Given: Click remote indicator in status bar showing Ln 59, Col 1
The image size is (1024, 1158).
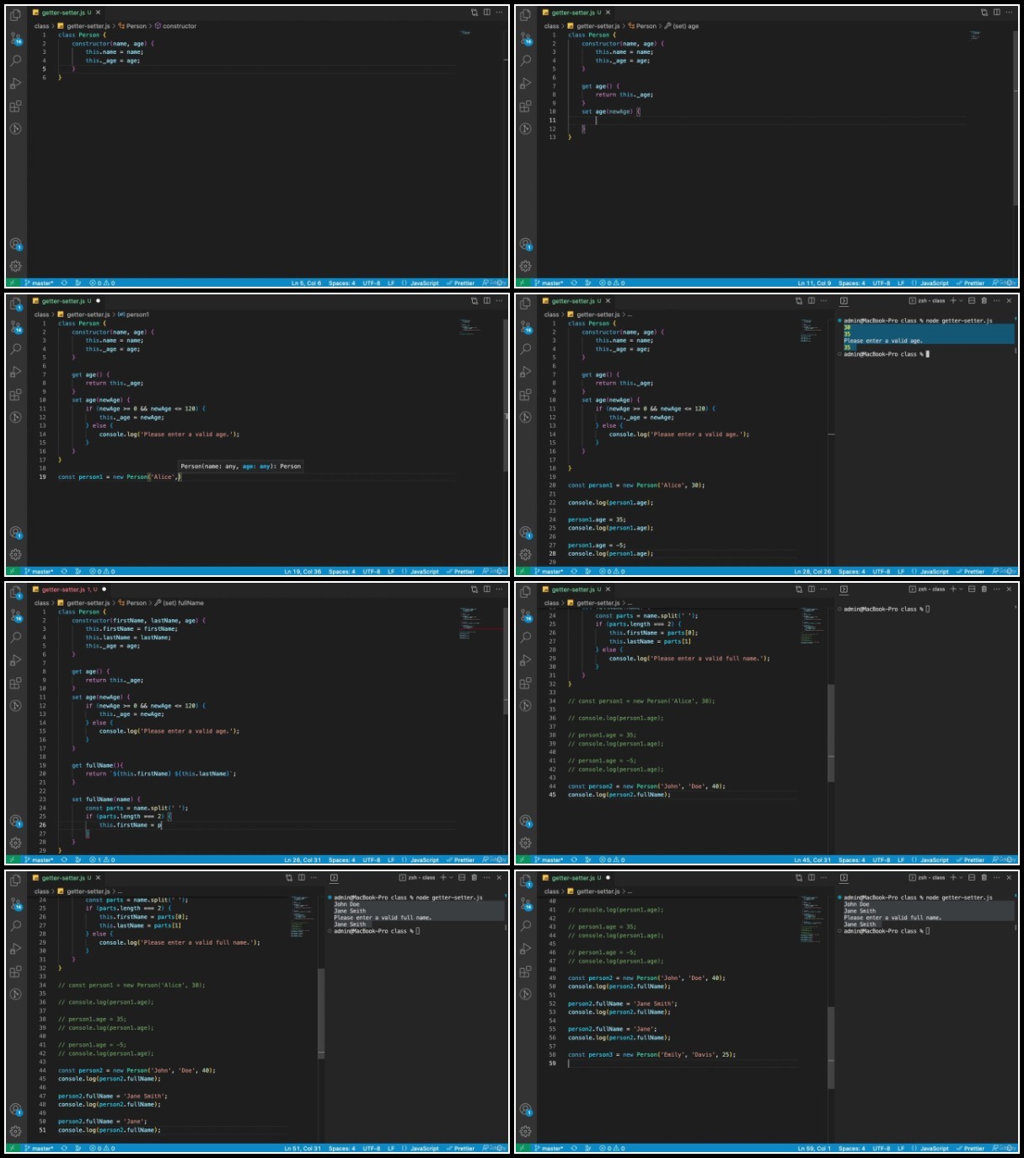Looking at the screenshot, I should pyautogui.click(x=523, y=1149).
